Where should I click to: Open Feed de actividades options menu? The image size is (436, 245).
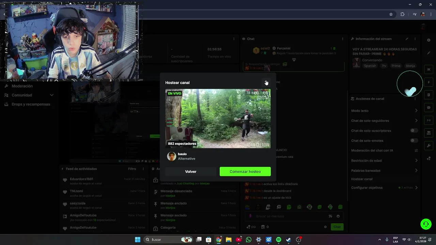(x=143, y=169)
